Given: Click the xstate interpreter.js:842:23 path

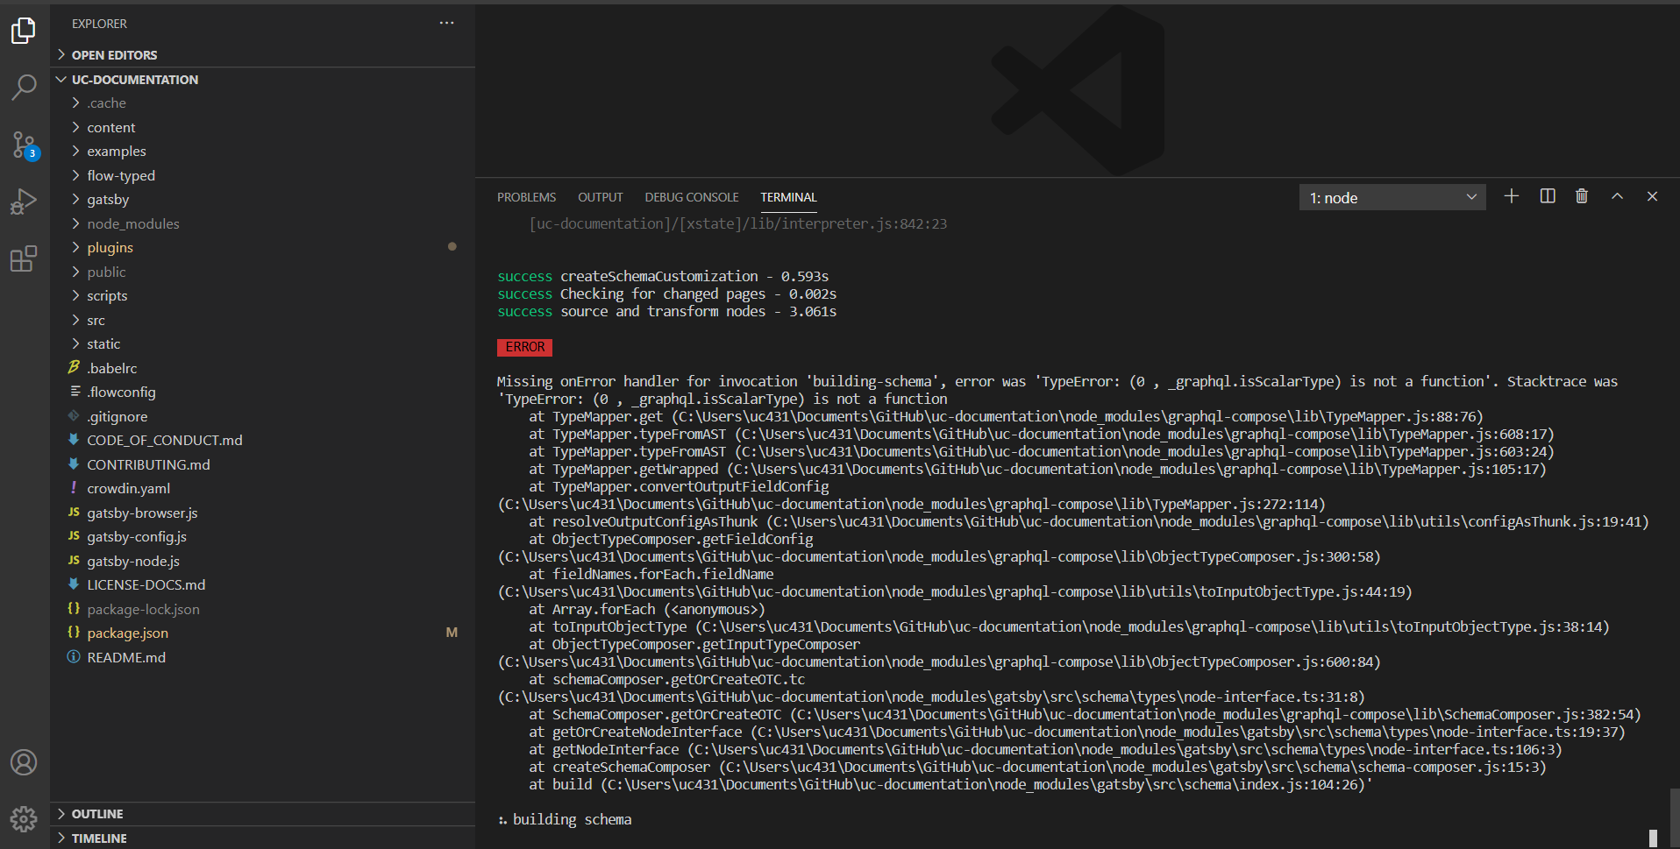Looking at the screenshot, I should point(738,223).
